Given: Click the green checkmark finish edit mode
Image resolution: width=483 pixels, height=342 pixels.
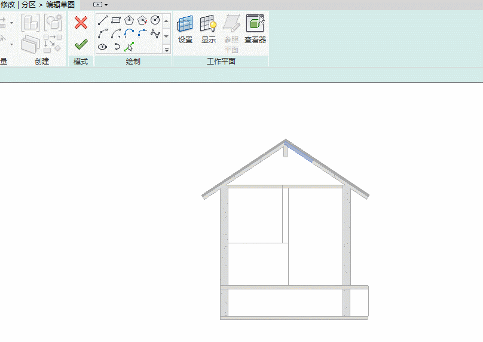Looking at the screenshot, I should [81, 45].
